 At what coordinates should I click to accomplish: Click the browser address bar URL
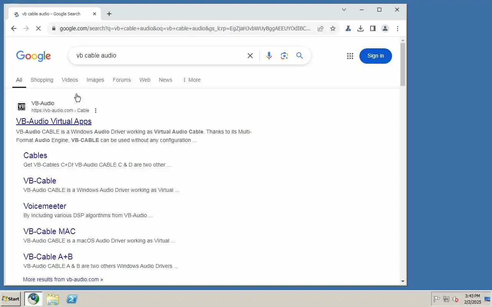185,28
